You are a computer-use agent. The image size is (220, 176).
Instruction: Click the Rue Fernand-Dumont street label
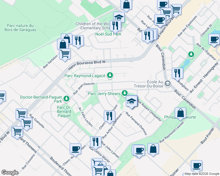(136, 123)
